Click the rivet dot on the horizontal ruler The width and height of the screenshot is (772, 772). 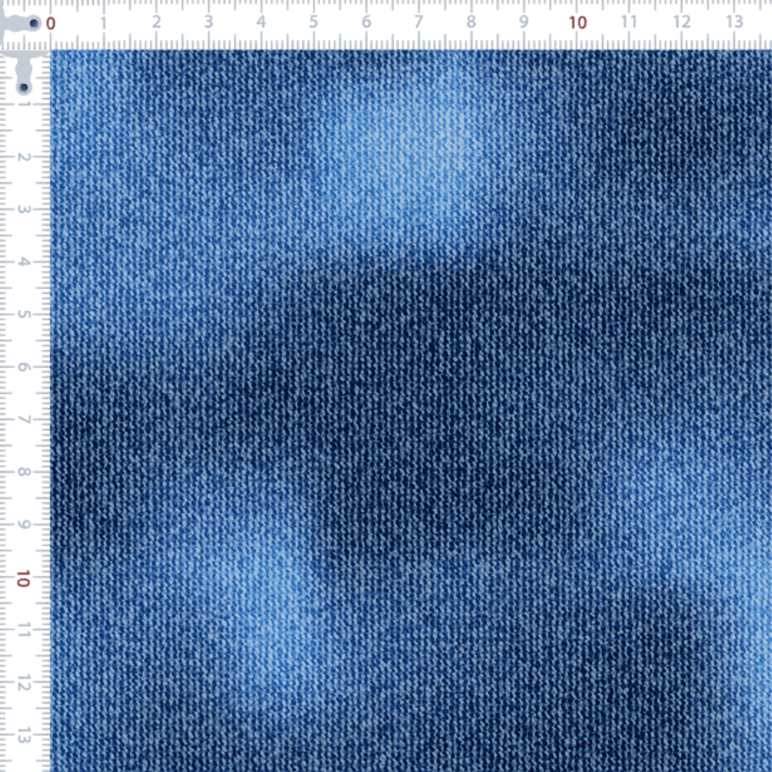pyautogui.click(x=34, y=23)
